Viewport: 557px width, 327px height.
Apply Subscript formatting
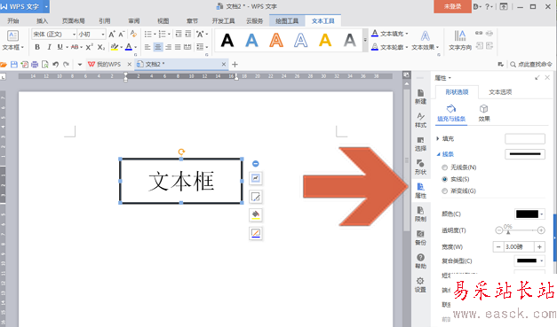pyautogui.click(x=101, y=47)
